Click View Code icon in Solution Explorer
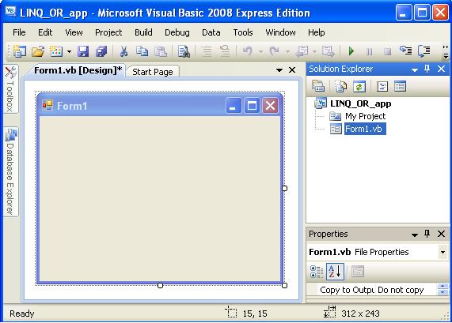 (382, 87)
